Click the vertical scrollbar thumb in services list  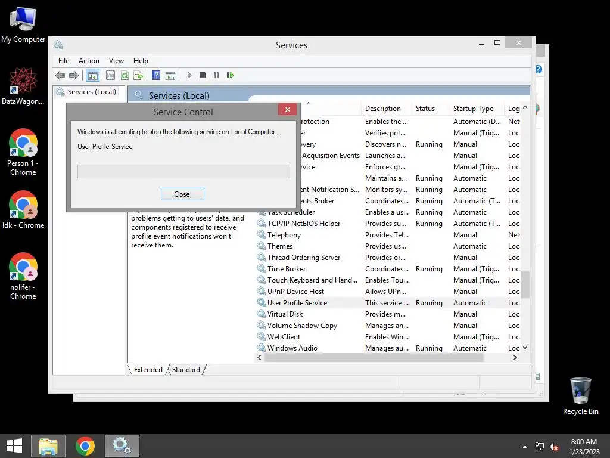[525, 284]
